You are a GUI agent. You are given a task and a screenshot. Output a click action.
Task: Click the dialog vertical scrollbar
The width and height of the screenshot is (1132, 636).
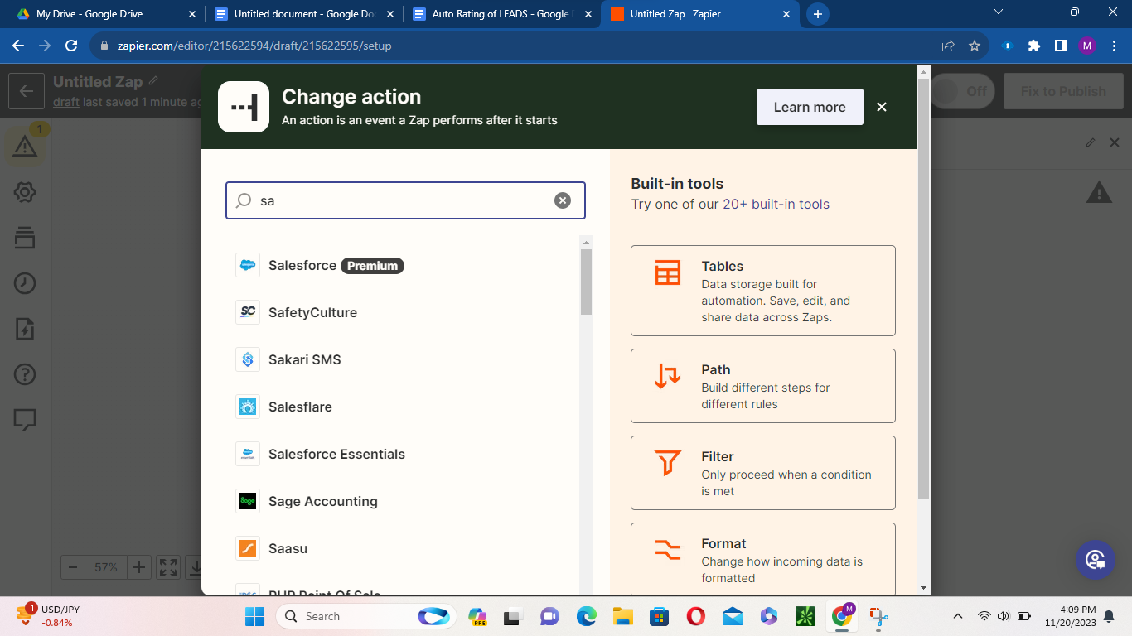click(923, 290)
